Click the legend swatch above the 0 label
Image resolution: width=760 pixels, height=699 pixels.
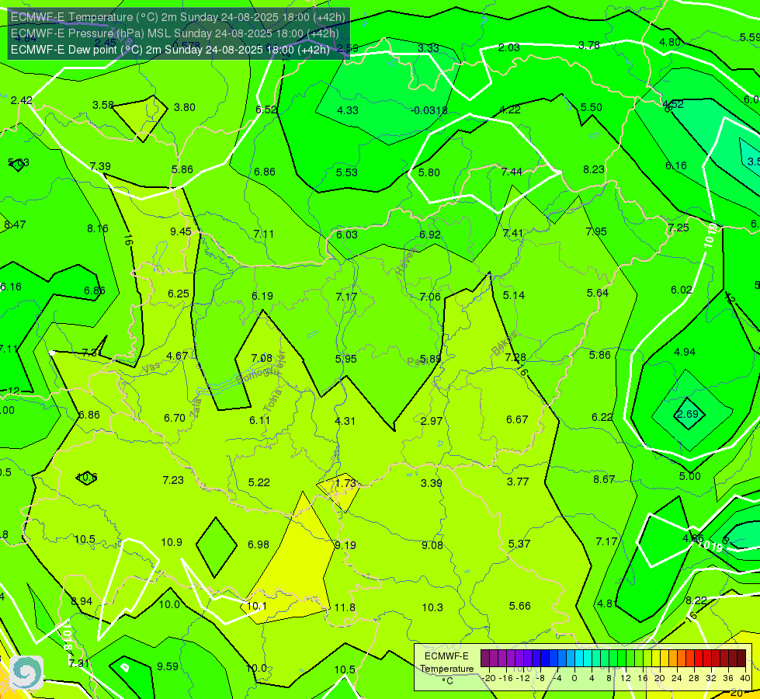coord(578,659)
